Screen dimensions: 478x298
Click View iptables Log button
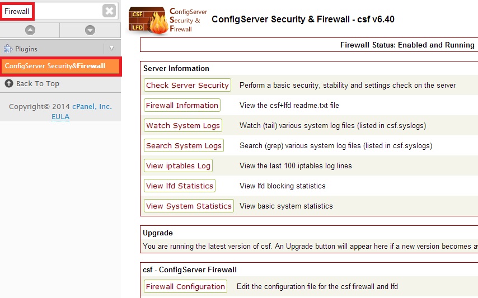coord(178,165)
